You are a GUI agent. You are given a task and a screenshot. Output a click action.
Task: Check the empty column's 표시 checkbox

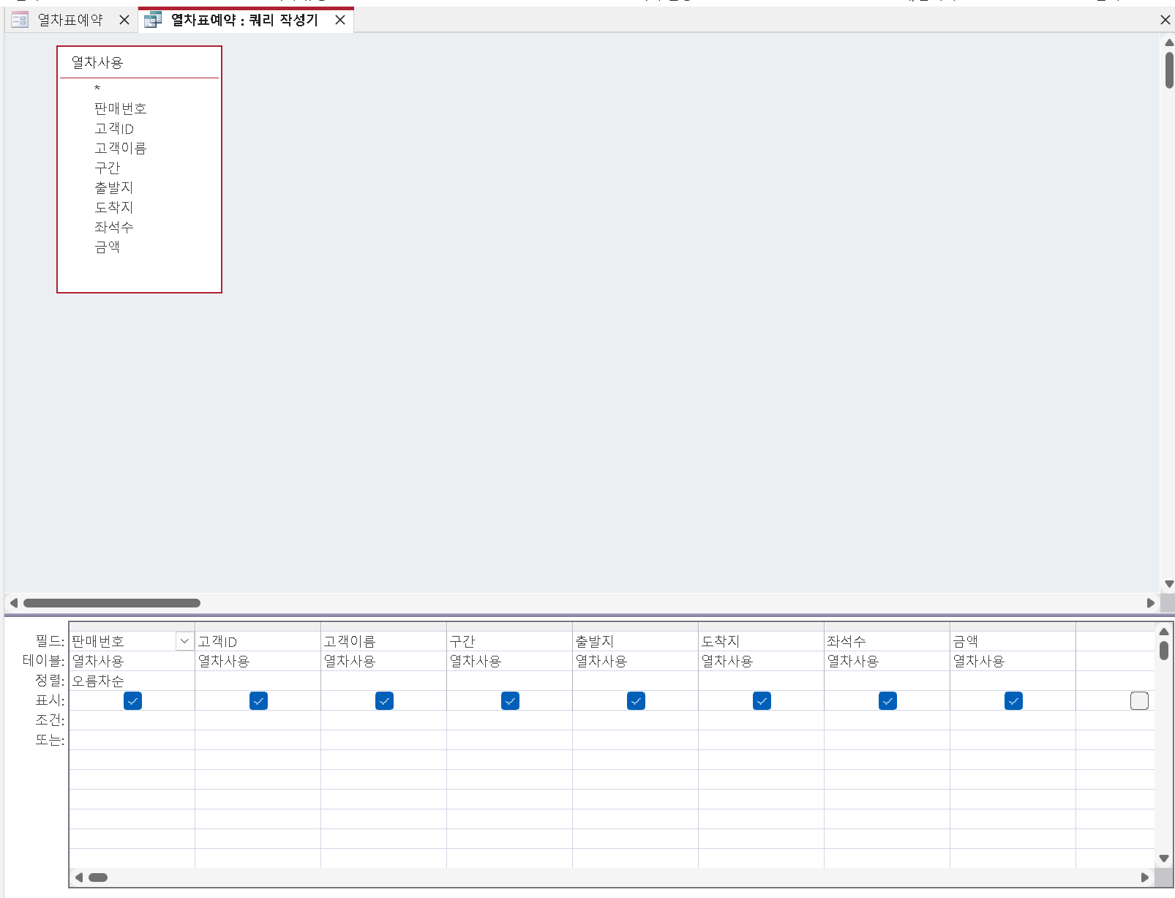pyautogui.click(x=1139, y=701)
